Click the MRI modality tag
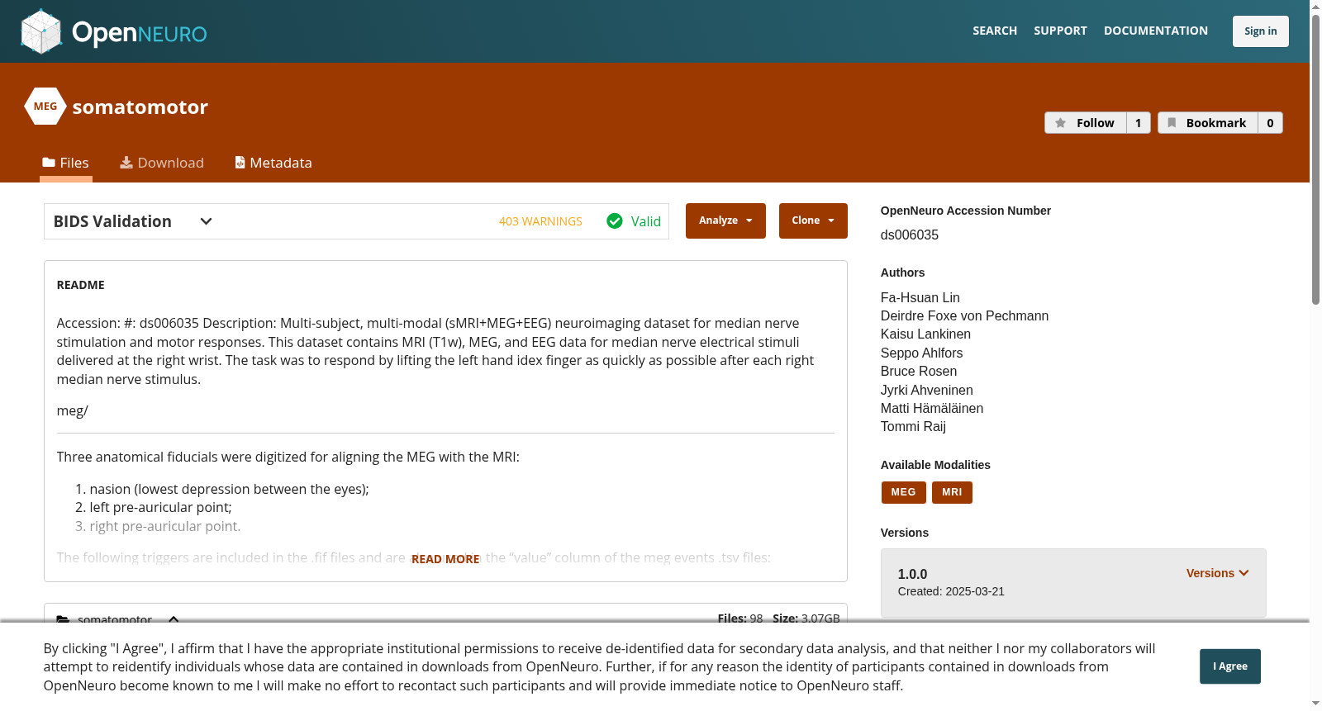 click(952, 492)
